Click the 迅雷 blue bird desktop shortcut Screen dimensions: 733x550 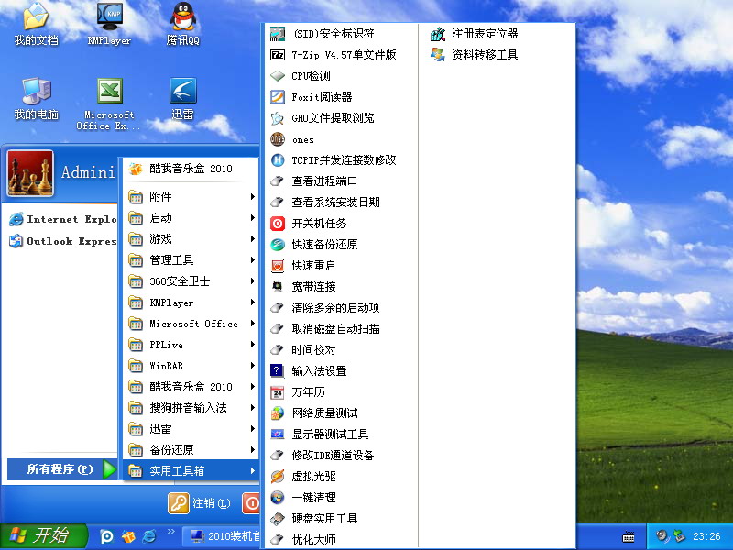pyautogui.click(x=182, y=98)
